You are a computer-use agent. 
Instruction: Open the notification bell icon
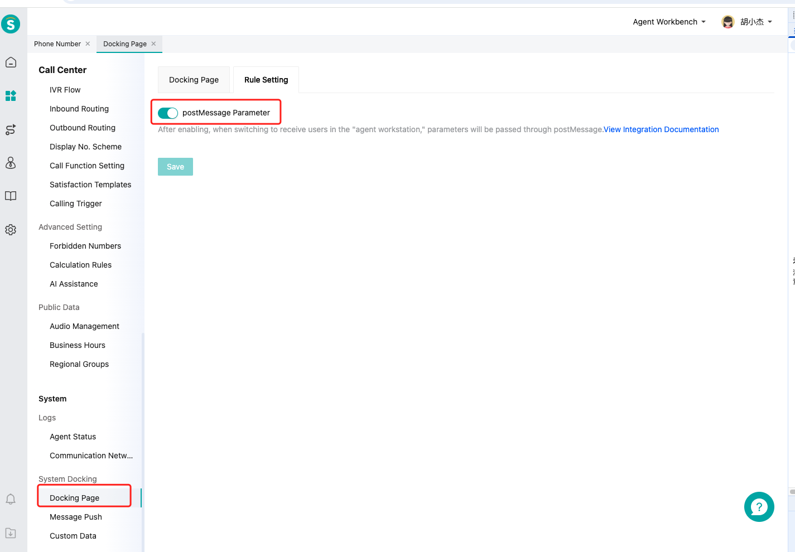coord(11,499)
